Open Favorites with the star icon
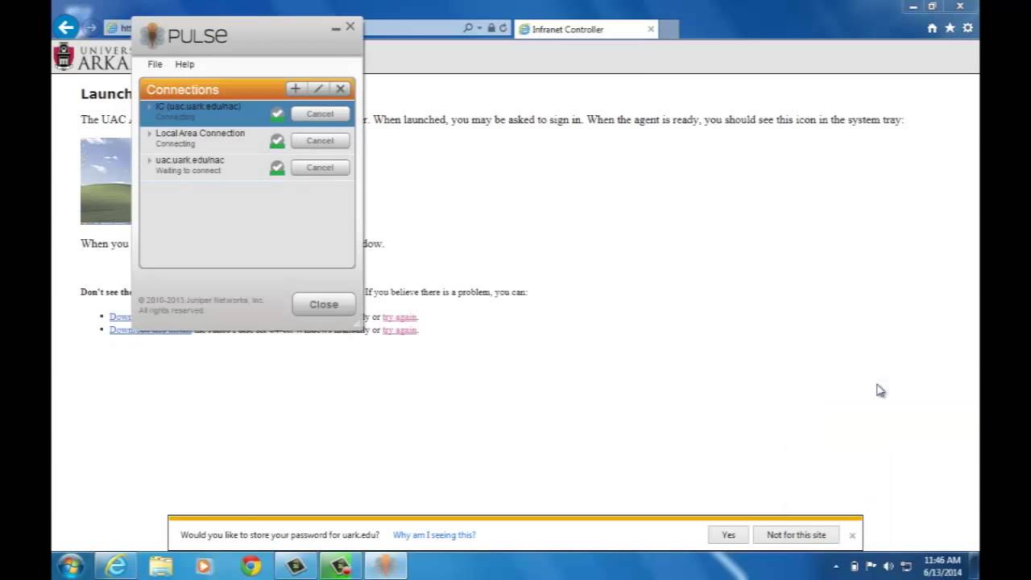Image resolution: width=1031 pixels, height=580 pixels. [x=950, y=28]
